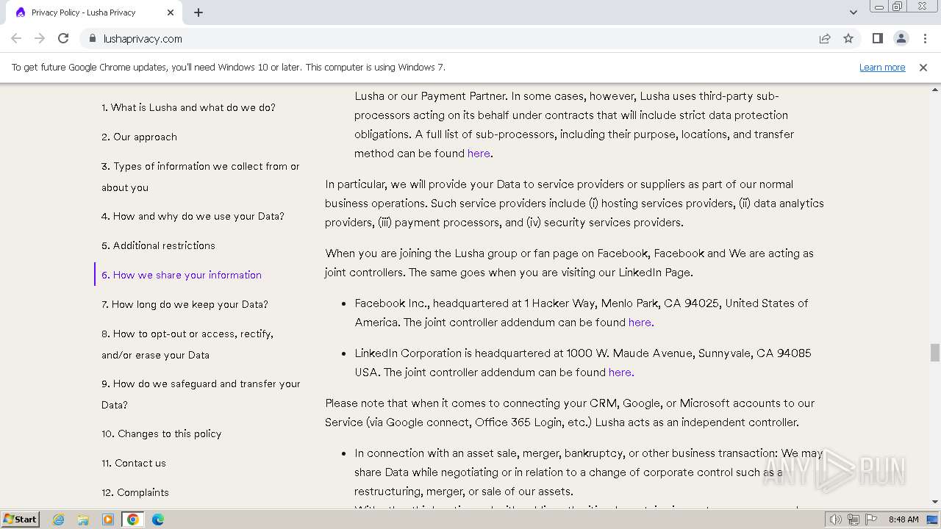Image resolution: width=941 pixels, height=529 pixels.
Task: Launch Microsoft Edge from the taskbar
Action: [157, 519]
